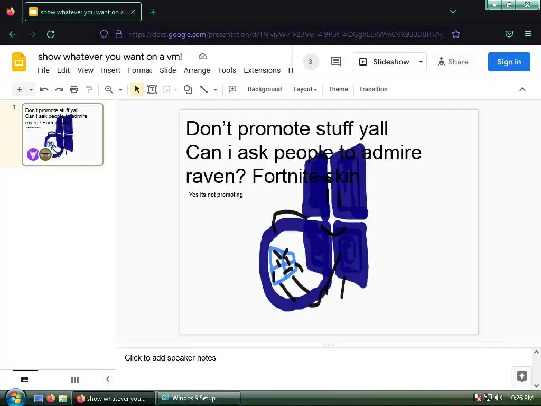Screen dimensions: 541x406
Task: Reload the page
Action: (x=51, y=34)
